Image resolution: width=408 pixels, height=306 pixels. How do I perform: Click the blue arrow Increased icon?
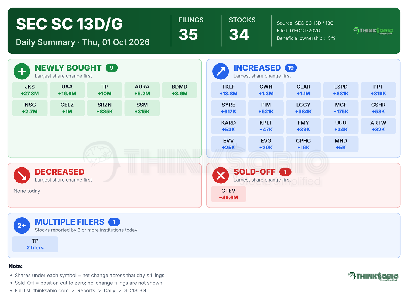click(221, 71)
